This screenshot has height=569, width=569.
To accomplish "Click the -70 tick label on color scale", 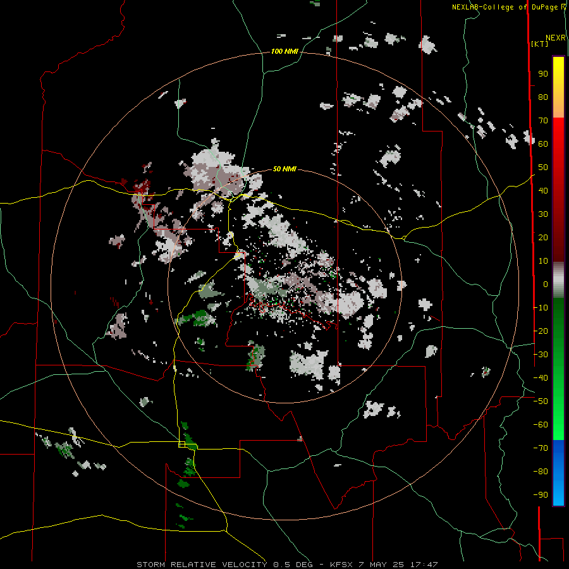I will (541, 448).
